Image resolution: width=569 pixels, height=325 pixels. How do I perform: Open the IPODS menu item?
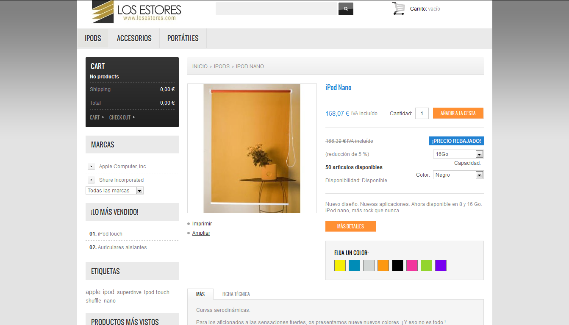click(x=93, y=39)
